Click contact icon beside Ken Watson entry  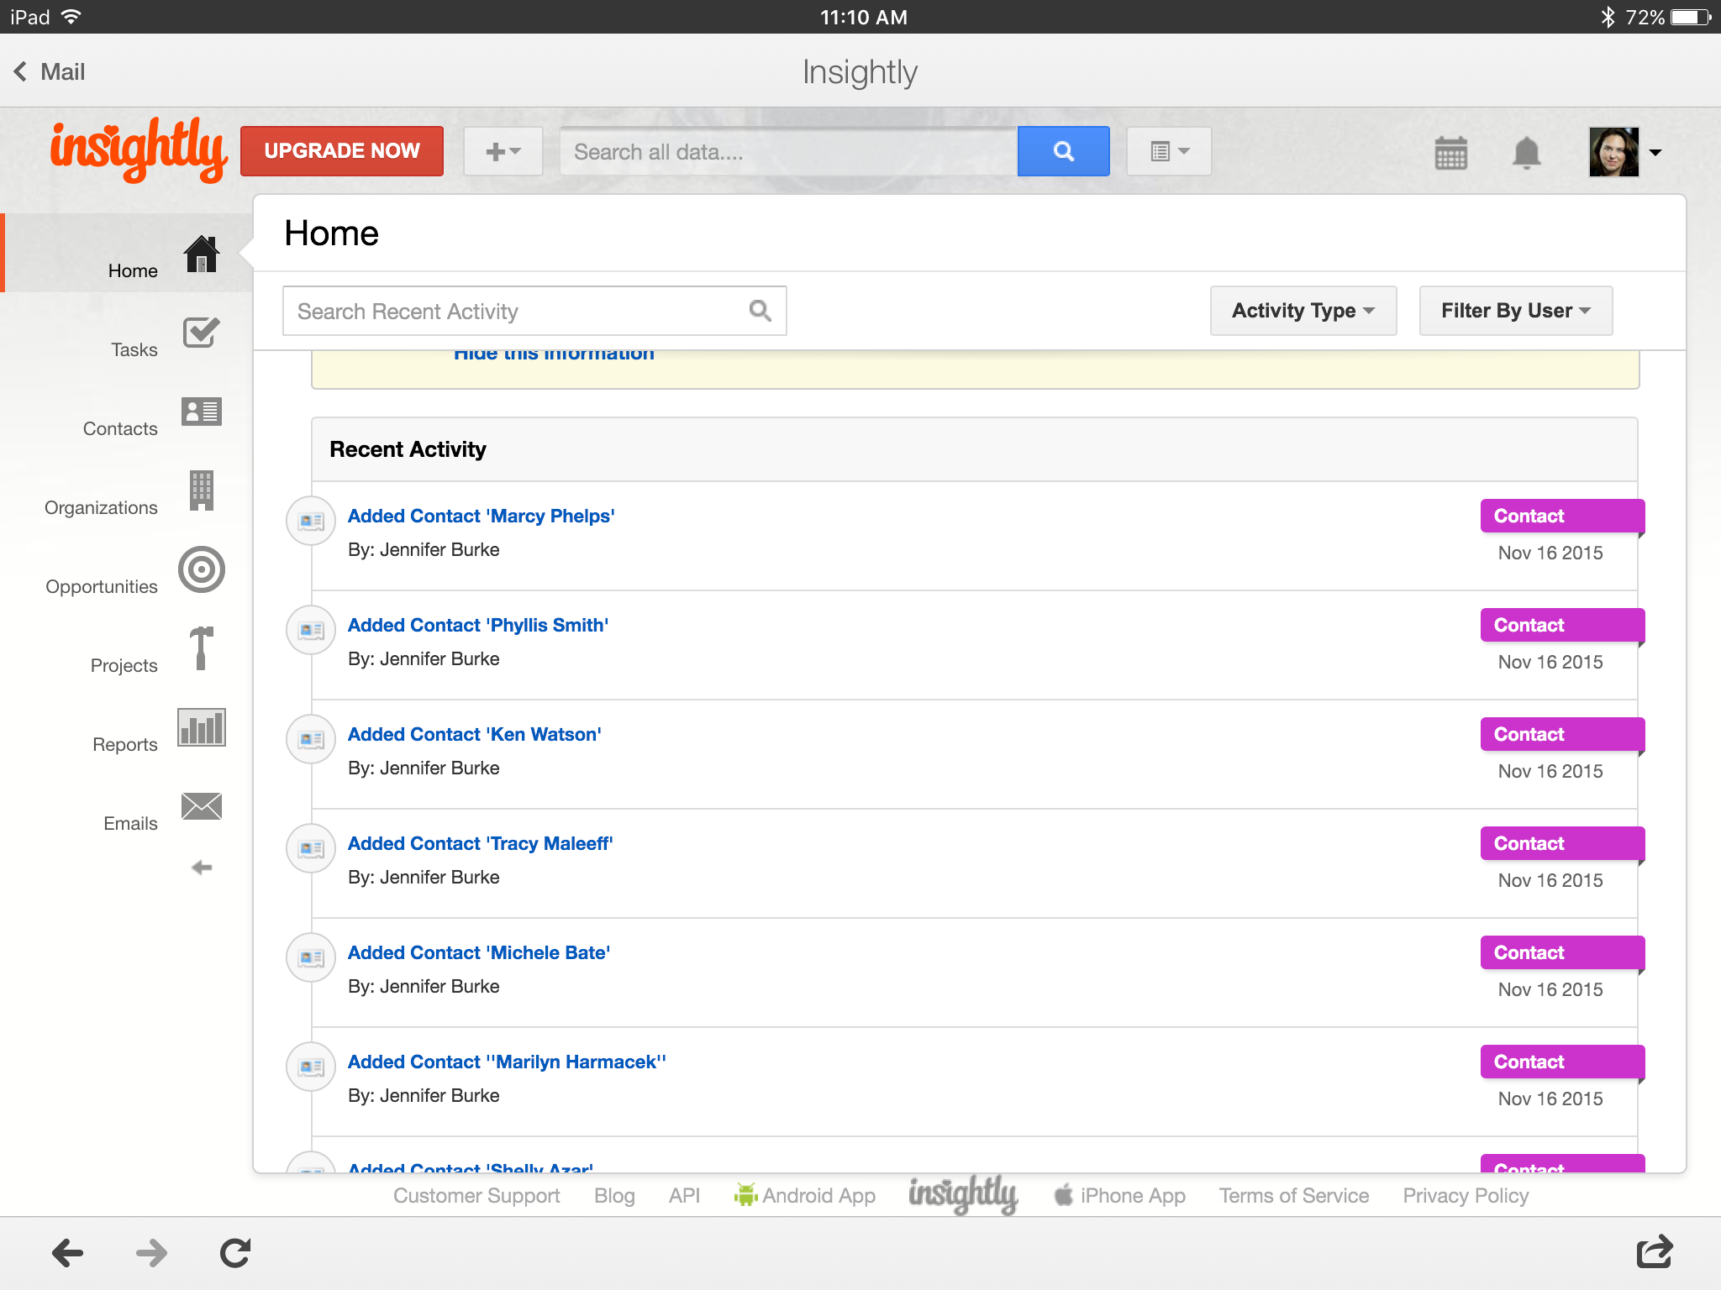pyautogui.click(x=312, y=739)
